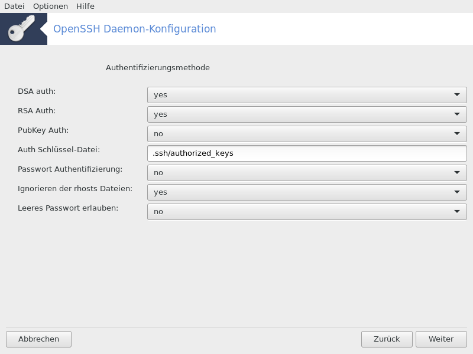Click the Abbrechen button
Screen dimensions: 473x354
[38, 339]
